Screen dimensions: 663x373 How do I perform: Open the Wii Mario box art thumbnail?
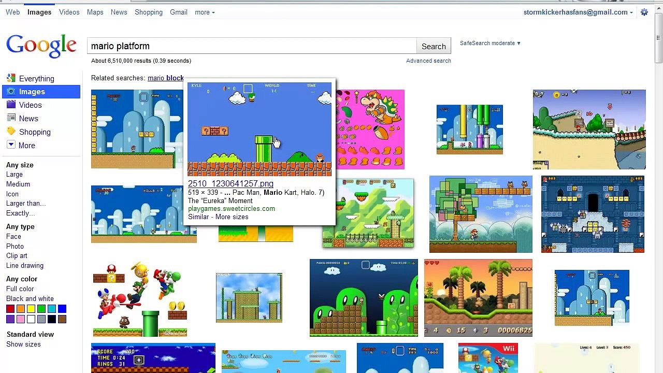click(x=488, y=358)
